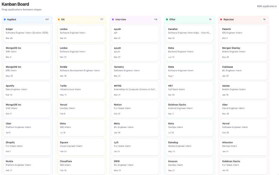Open Nvidia Software Development Engineer Intern card
The width and height of the screenshot is (279, 175).
pos(81,71)
